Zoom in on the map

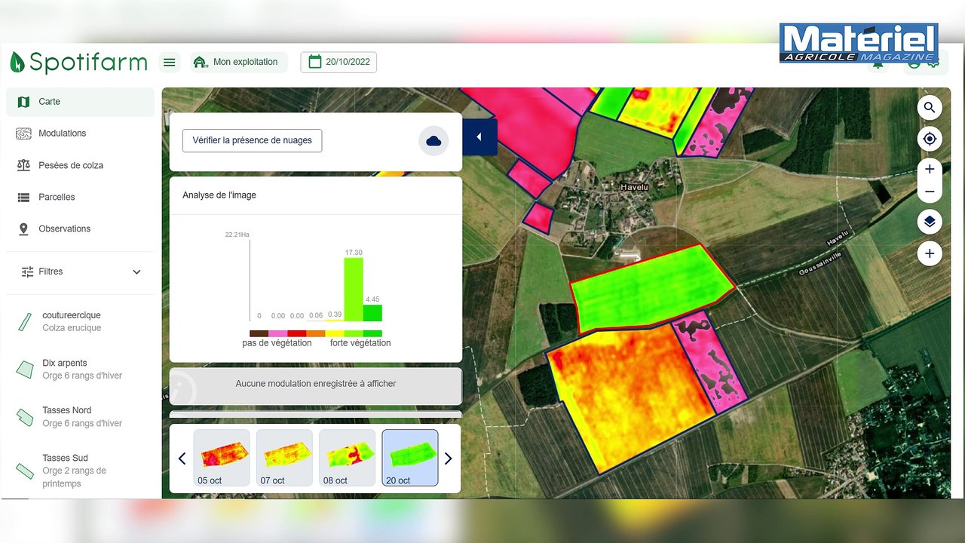[x=930, y=170]
